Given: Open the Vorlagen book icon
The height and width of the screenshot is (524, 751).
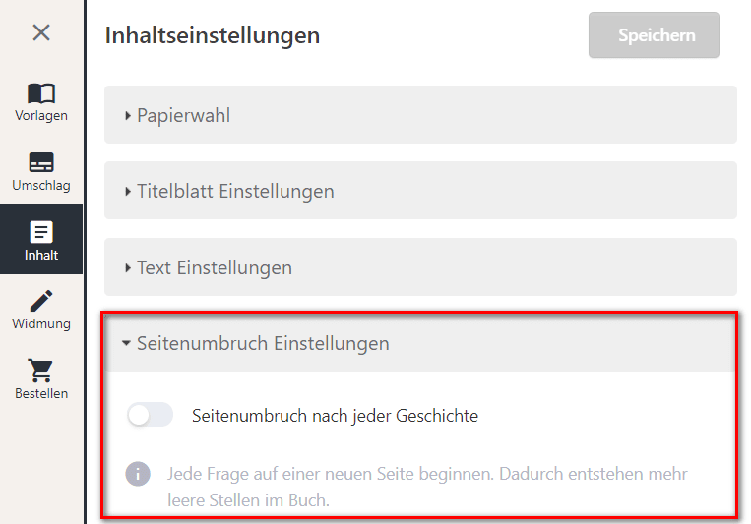Looking at the screenshot, I should click(41, 92).
